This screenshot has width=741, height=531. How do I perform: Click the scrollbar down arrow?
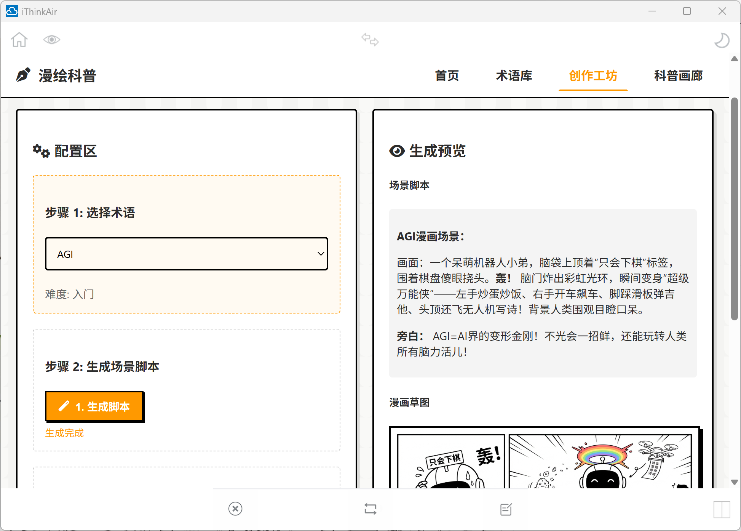point(735,482)
